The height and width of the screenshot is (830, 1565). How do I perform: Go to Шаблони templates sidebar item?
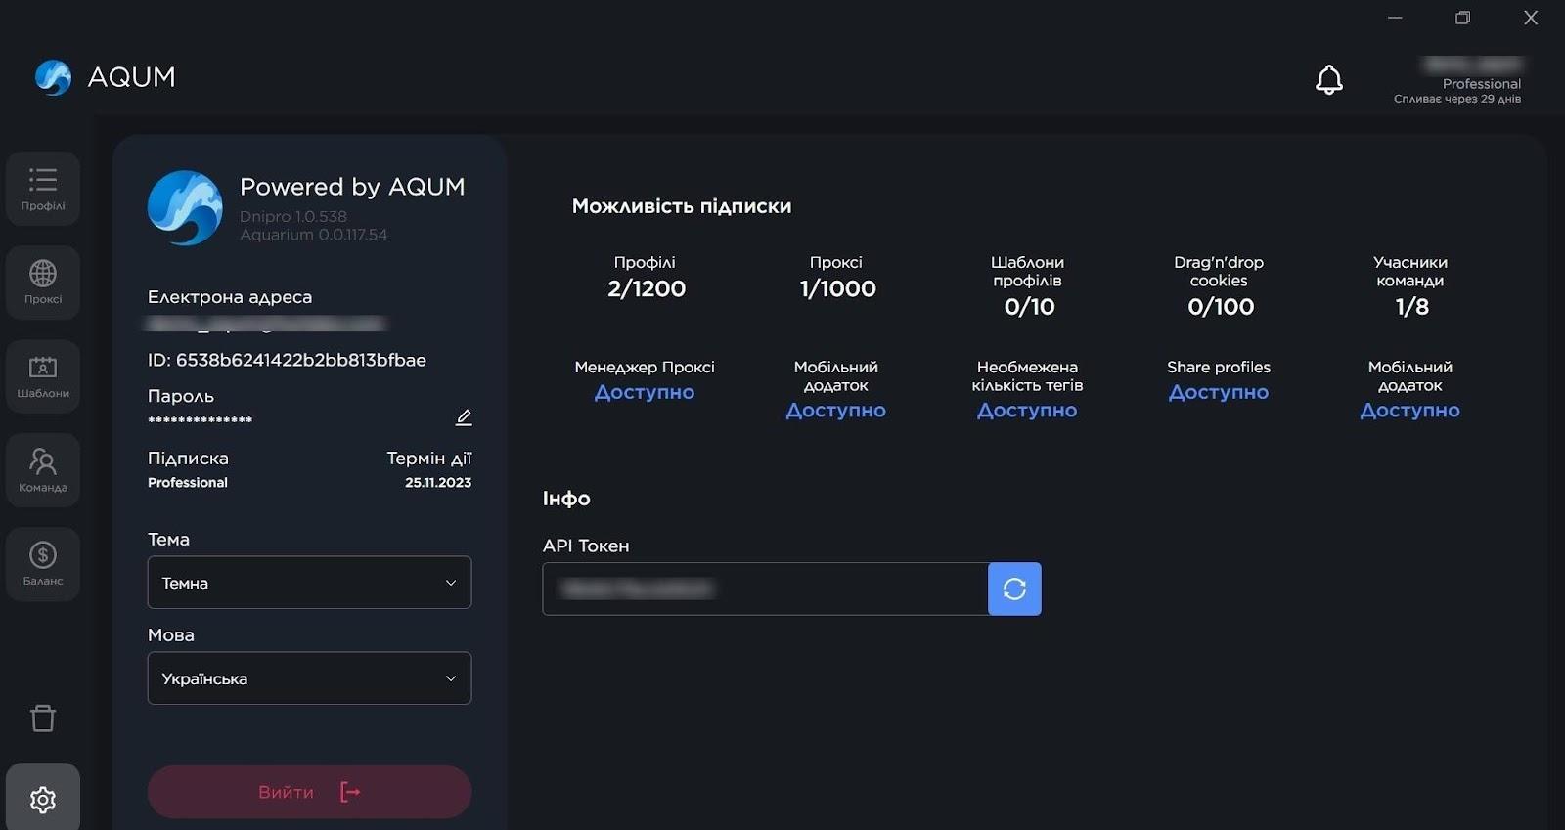[x=43, y=376]
